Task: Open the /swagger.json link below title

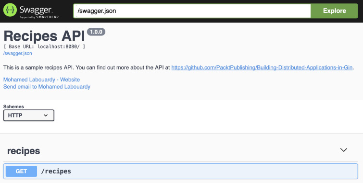Action: (18, 53)
